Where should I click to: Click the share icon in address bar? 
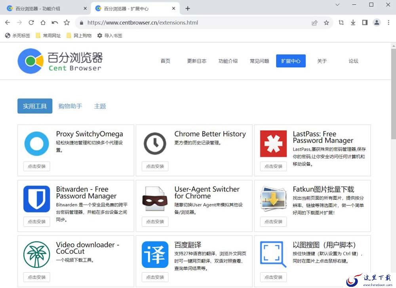pos(314,23)
